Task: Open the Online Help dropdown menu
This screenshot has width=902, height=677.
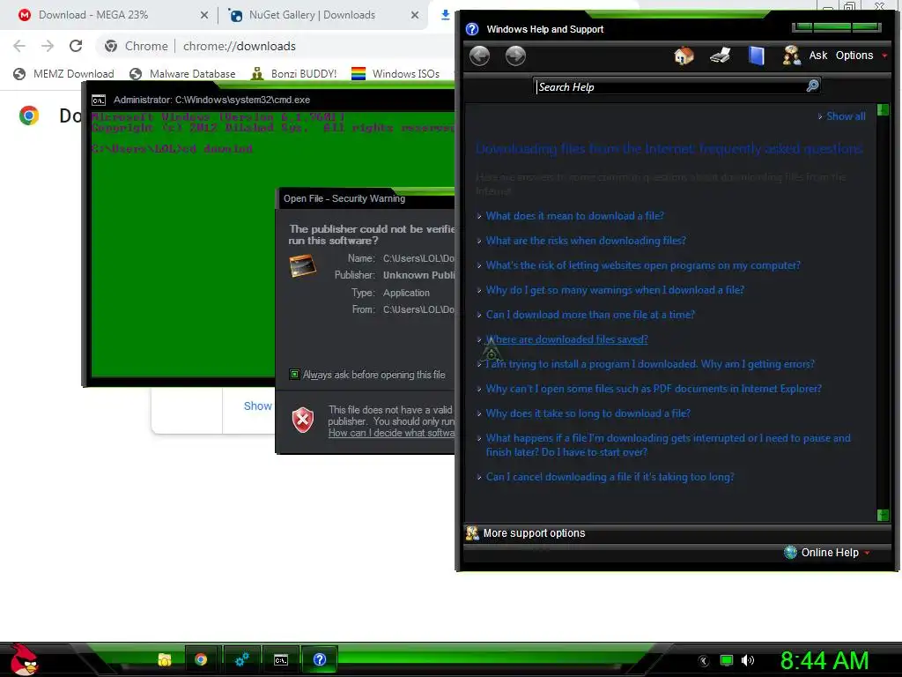Action: click(x=835, y=552)
